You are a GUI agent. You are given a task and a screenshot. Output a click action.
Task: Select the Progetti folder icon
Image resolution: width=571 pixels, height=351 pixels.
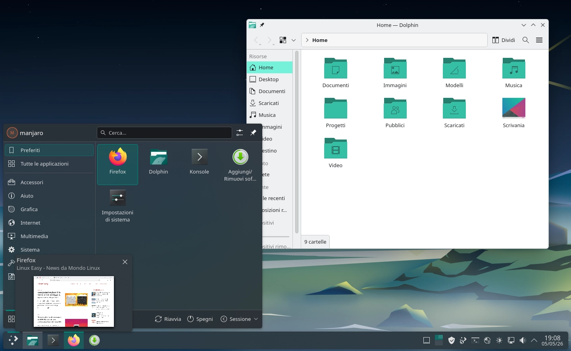336,108
